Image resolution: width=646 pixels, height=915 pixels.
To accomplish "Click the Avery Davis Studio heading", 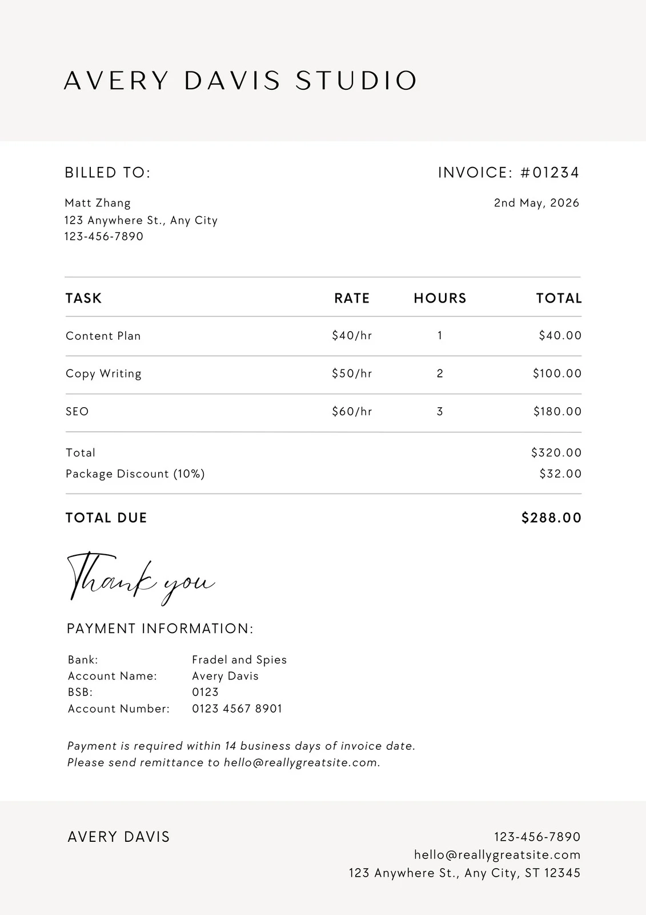I will coord(240,81).
